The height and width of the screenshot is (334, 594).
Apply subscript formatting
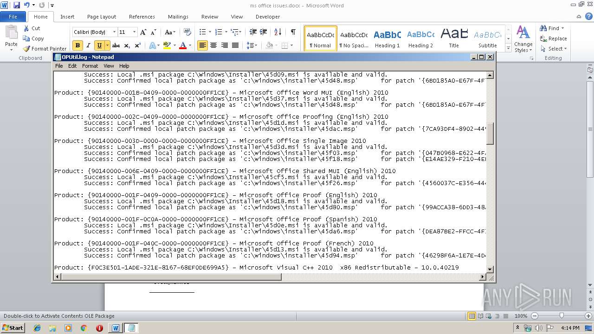coord(128,45)
